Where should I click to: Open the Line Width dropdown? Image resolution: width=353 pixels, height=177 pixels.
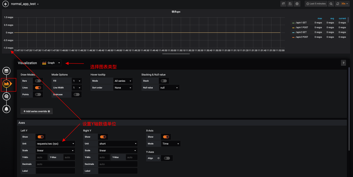pos(76,88)
